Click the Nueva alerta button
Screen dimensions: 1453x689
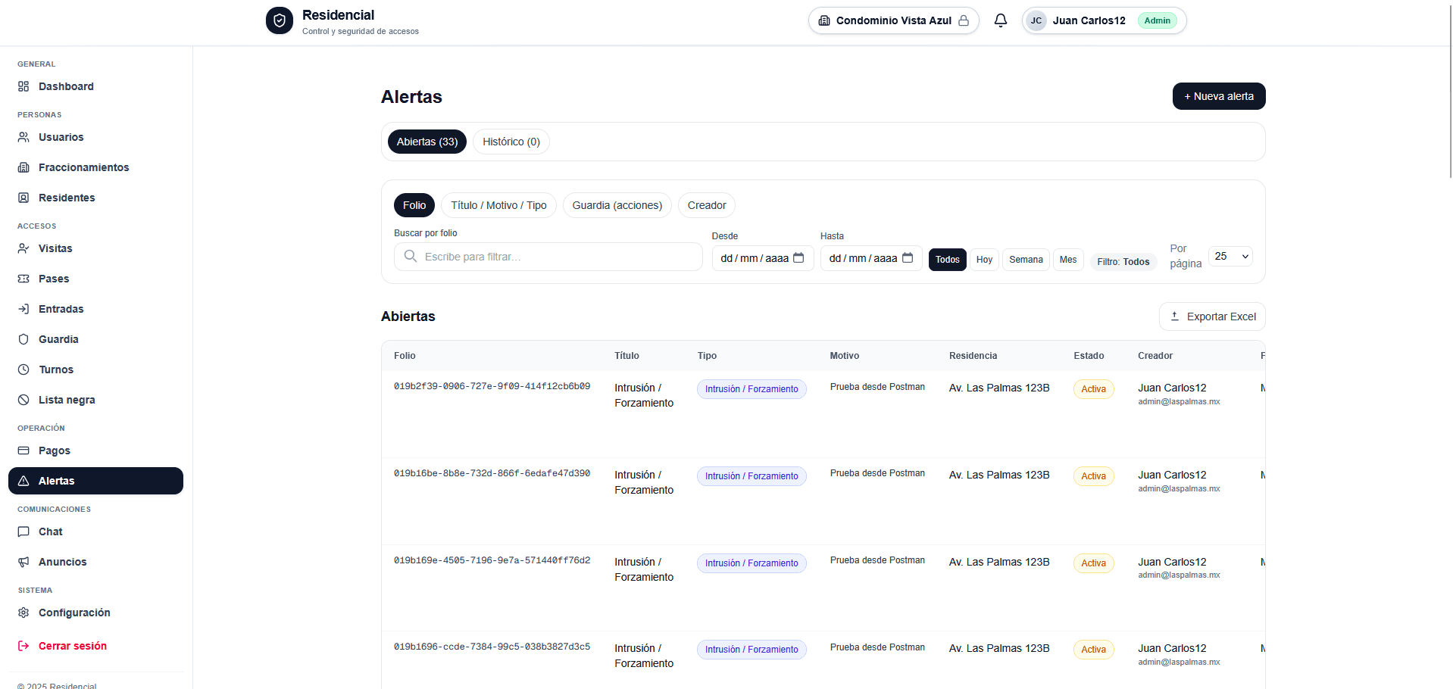point(1218,96)
